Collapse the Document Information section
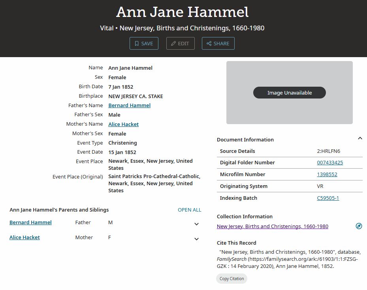The image size is (367, 290). [360, 138]
